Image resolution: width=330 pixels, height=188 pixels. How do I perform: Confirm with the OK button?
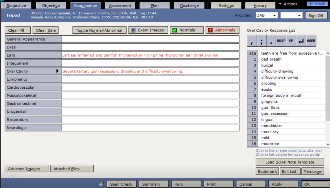[315, 184]
